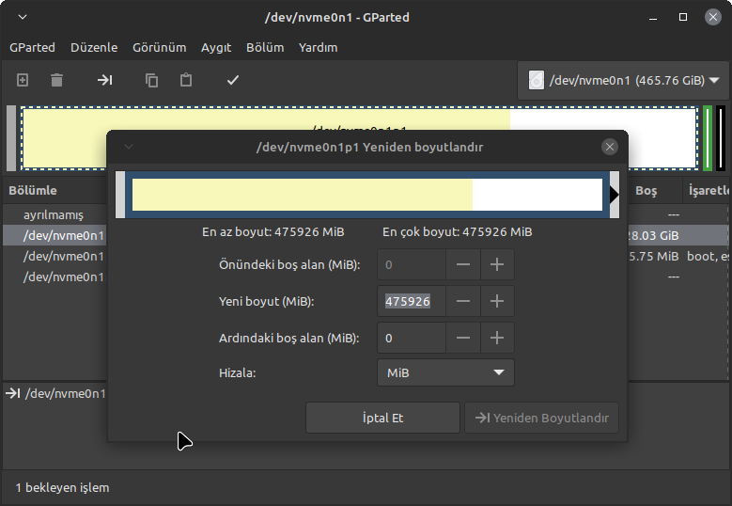
Task: Click the Yeniden Boyutlandır button
Action: pyautogui.click(x=541, y=418)
